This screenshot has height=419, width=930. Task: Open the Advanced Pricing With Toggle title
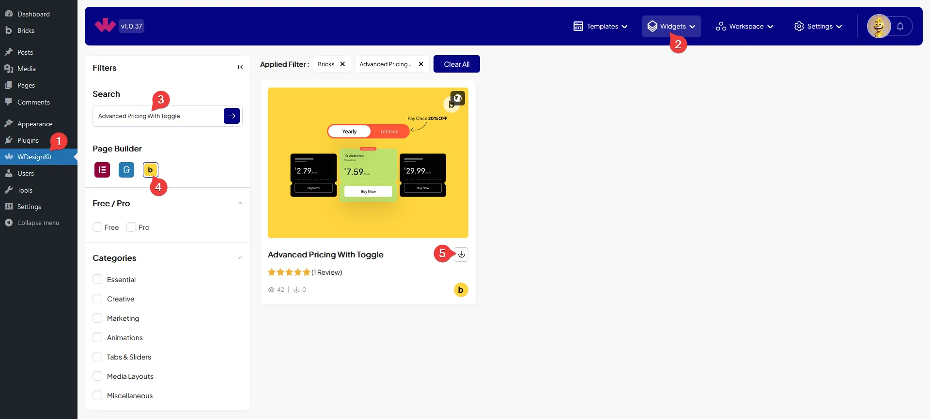click(x=325, y=254)
